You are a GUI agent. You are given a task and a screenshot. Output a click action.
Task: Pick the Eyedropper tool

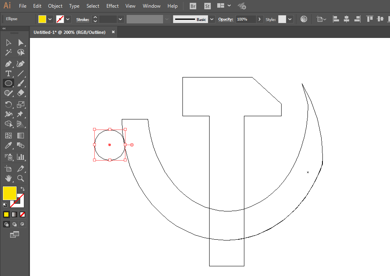pos(8,145)
